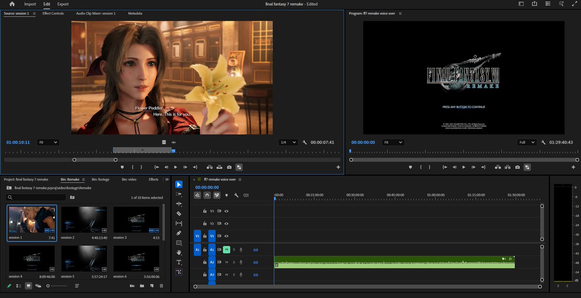Play the Program monitor sequence
581x298 pixels.
pos(464,167)
